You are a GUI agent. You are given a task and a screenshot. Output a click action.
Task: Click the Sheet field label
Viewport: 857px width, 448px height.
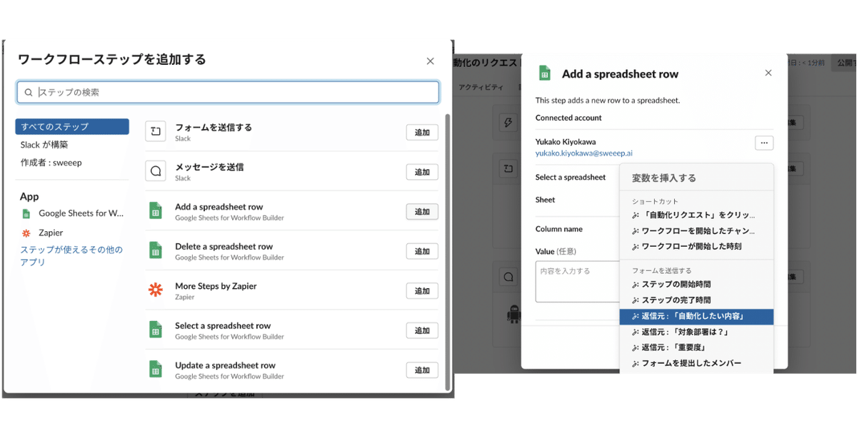(x=545, y=200)
